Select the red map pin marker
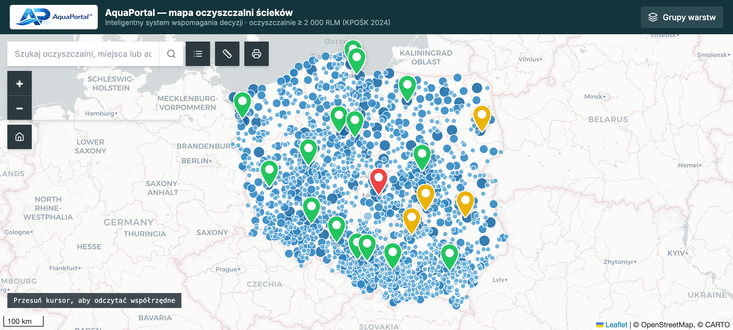733x330 pixels. [x=379, y=182]
